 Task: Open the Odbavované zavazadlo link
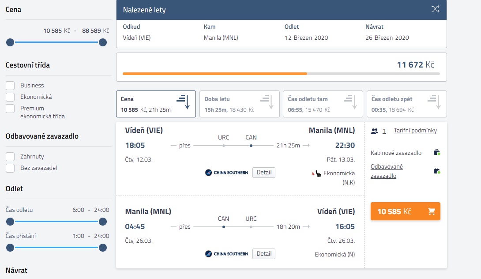pyautogui.click(x=387, y=171)
